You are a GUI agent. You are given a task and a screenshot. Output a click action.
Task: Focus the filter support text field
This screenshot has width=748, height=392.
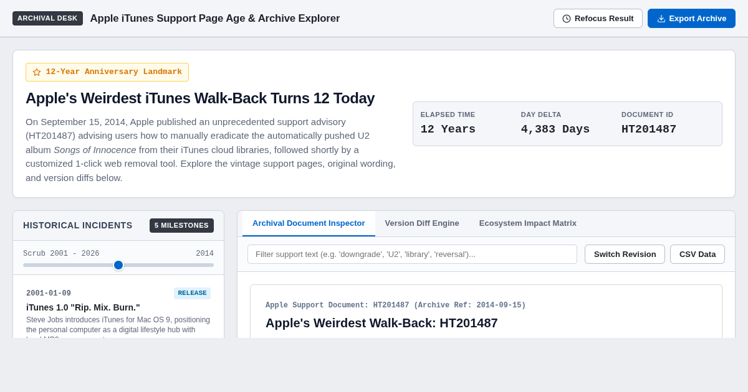(x=412, y=254)
